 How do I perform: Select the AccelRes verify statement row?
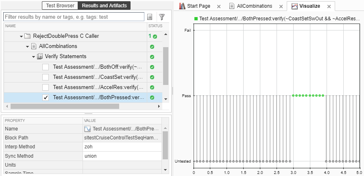tap(98, 87)
